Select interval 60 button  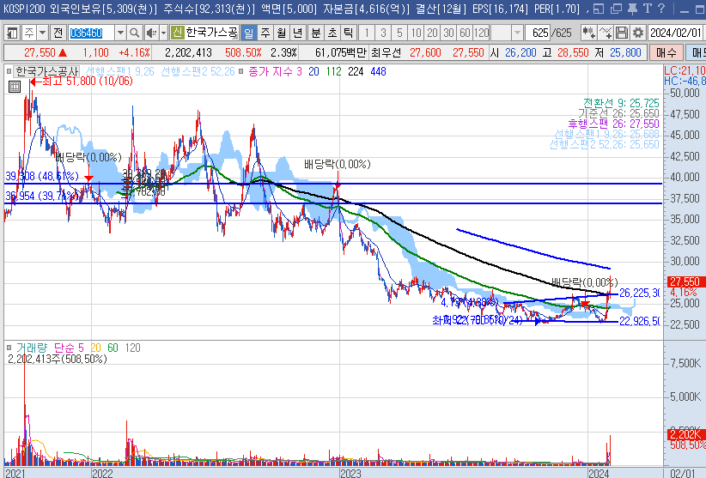465,33
